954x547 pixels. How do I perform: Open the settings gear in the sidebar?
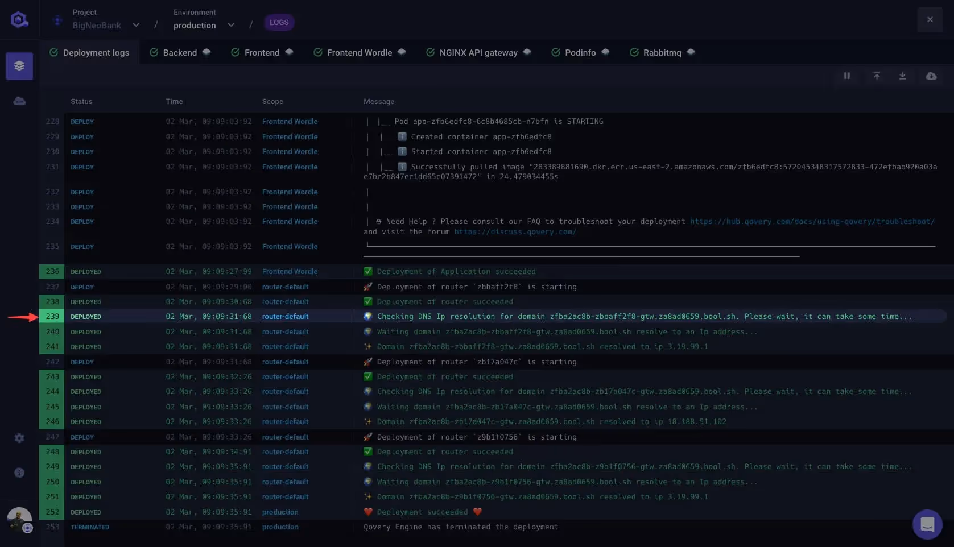point(19,438)
